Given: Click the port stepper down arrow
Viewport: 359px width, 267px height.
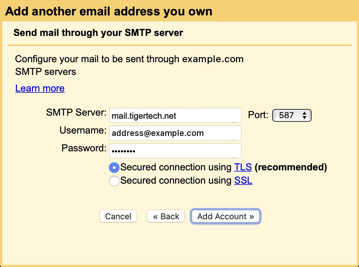Looking at the screenshot, I should pos(305,117).
